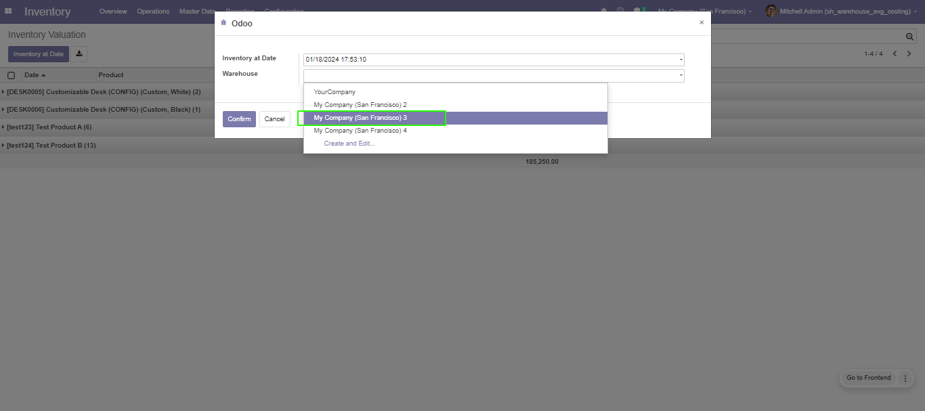Open the Inventory at Date dropdown arrow
The height and width of the screenshot is (411, 925).
(681, 60)
